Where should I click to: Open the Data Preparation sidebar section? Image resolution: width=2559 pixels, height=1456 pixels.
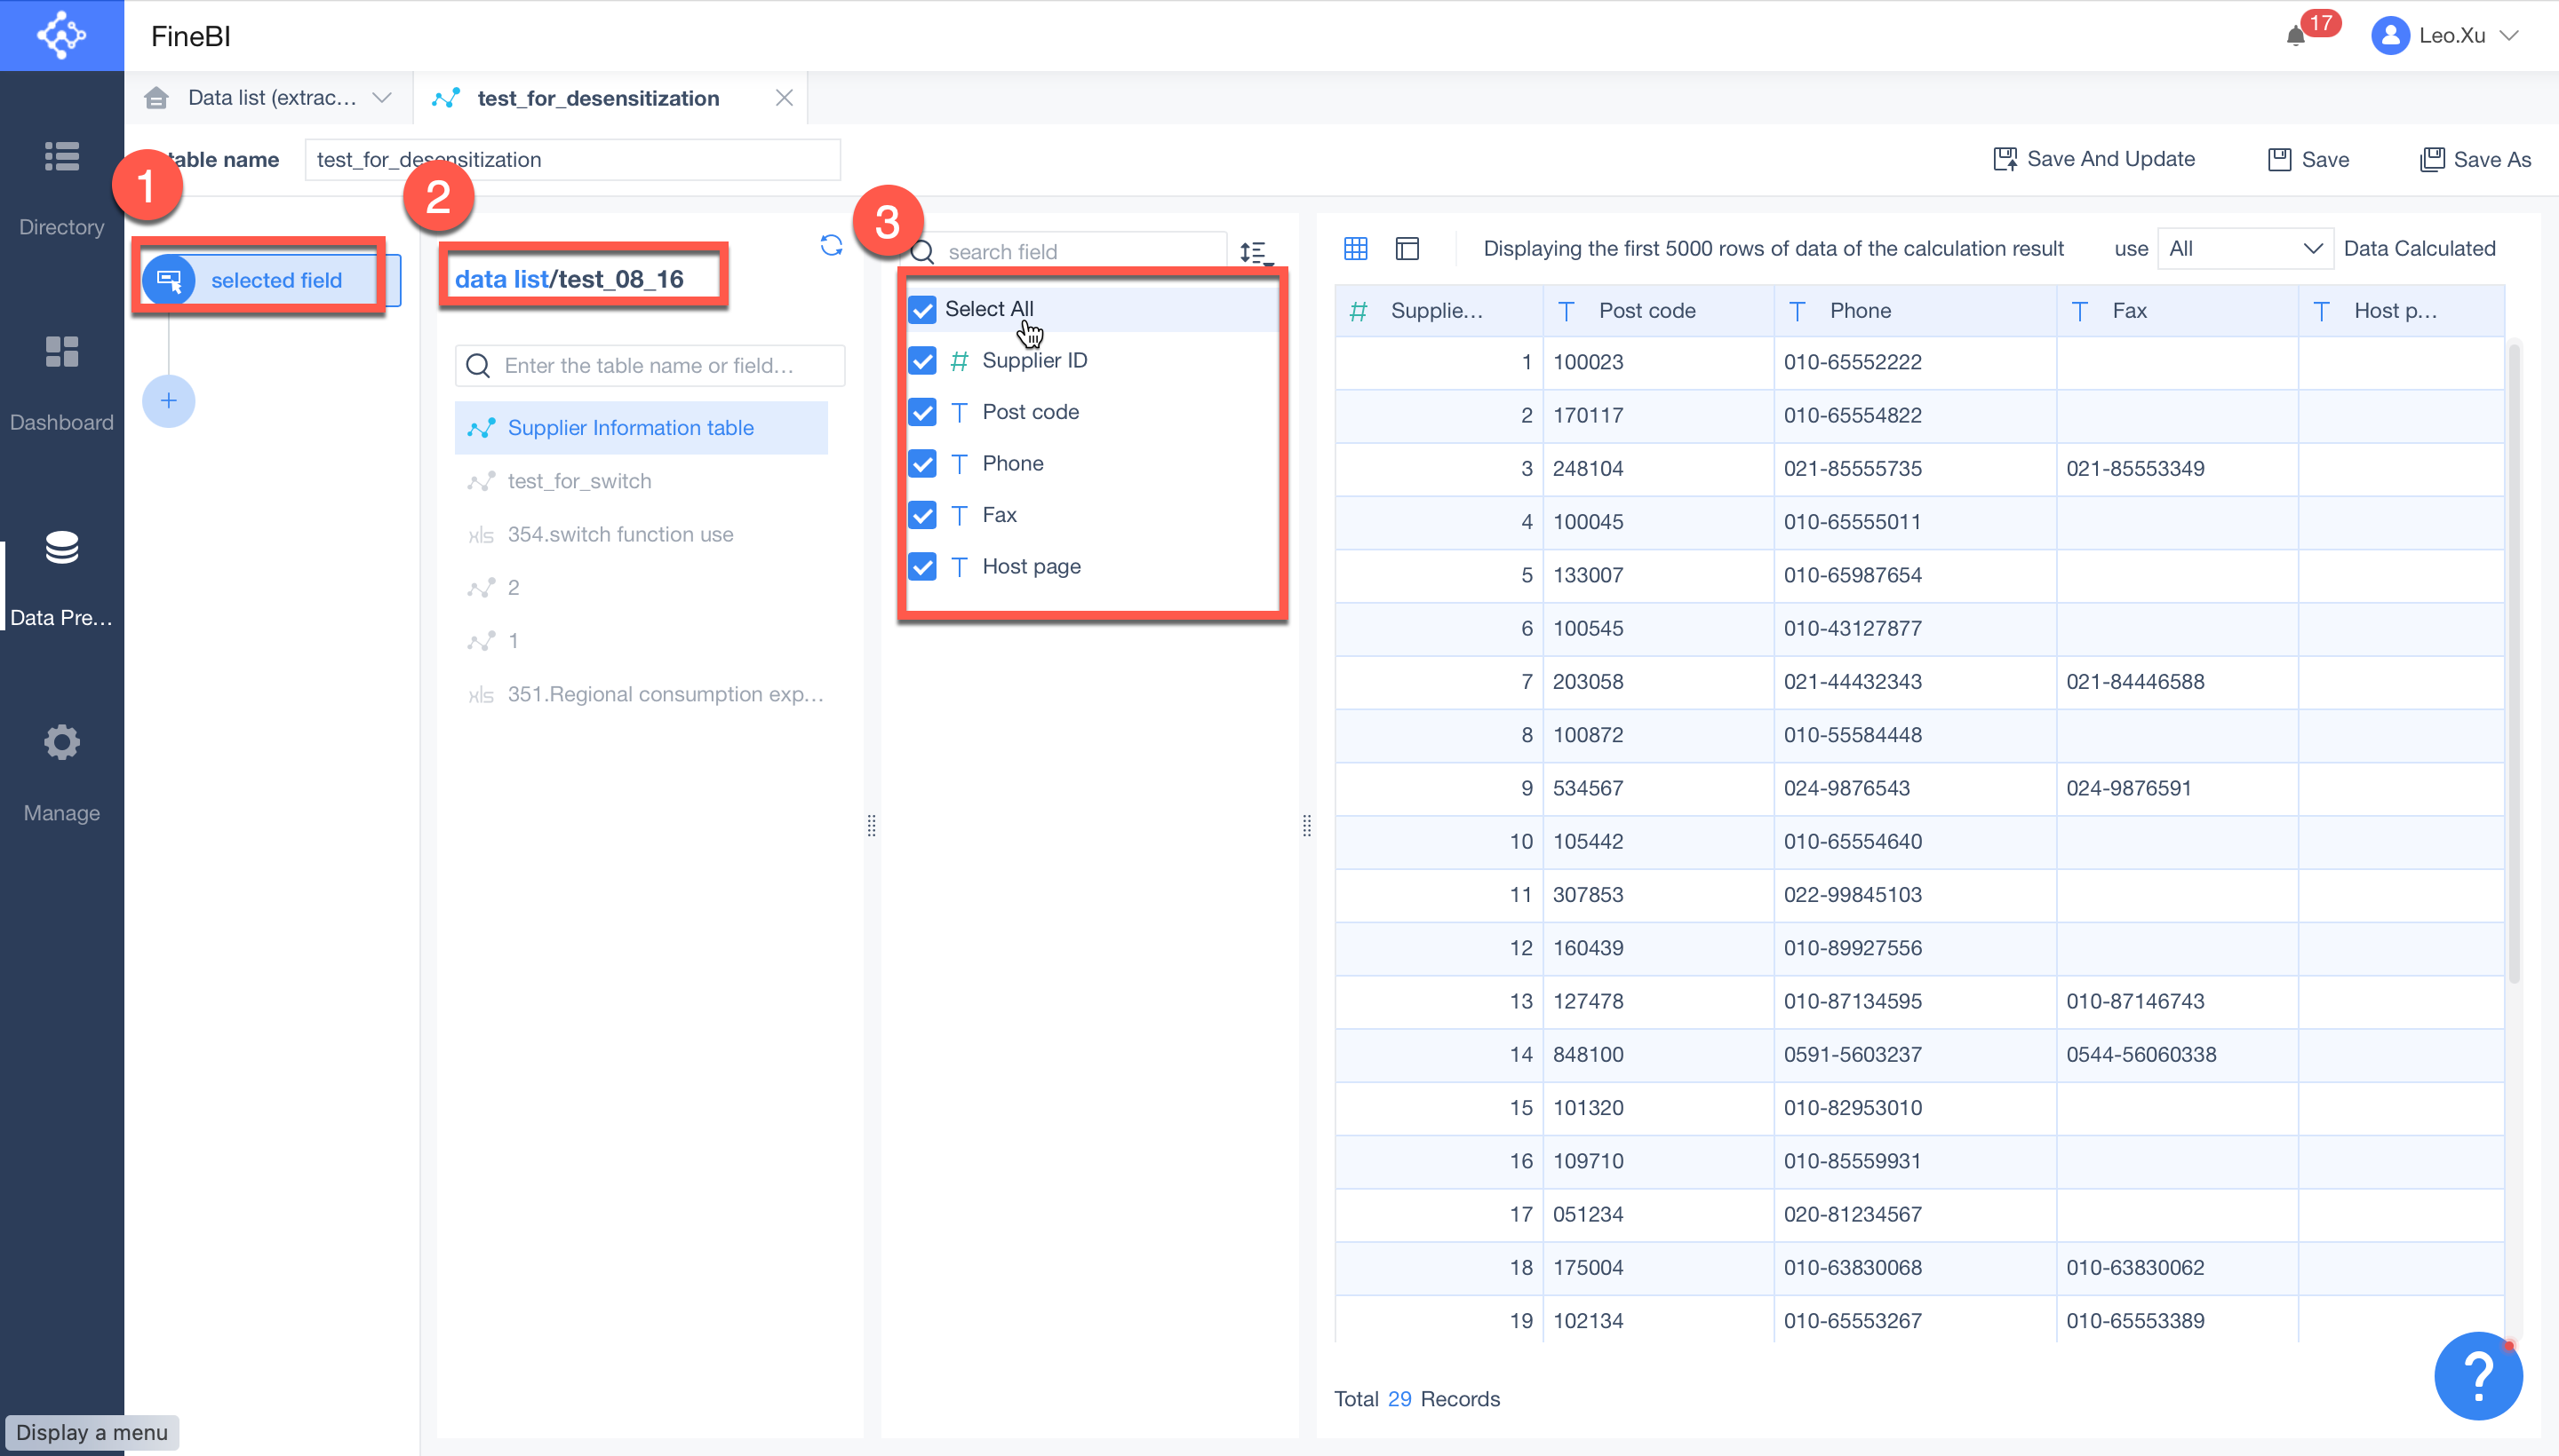coord(61,579)
